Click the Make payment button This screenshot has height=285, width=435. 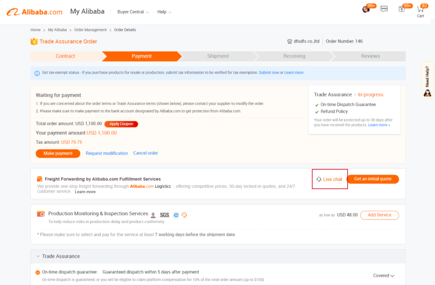coord(58,153)
